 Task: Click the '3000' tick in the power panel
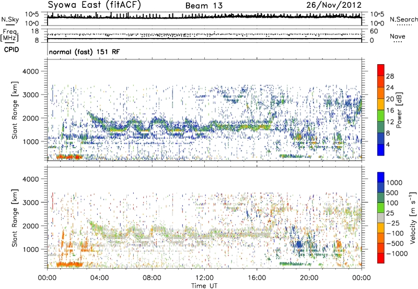pos(30,95)
